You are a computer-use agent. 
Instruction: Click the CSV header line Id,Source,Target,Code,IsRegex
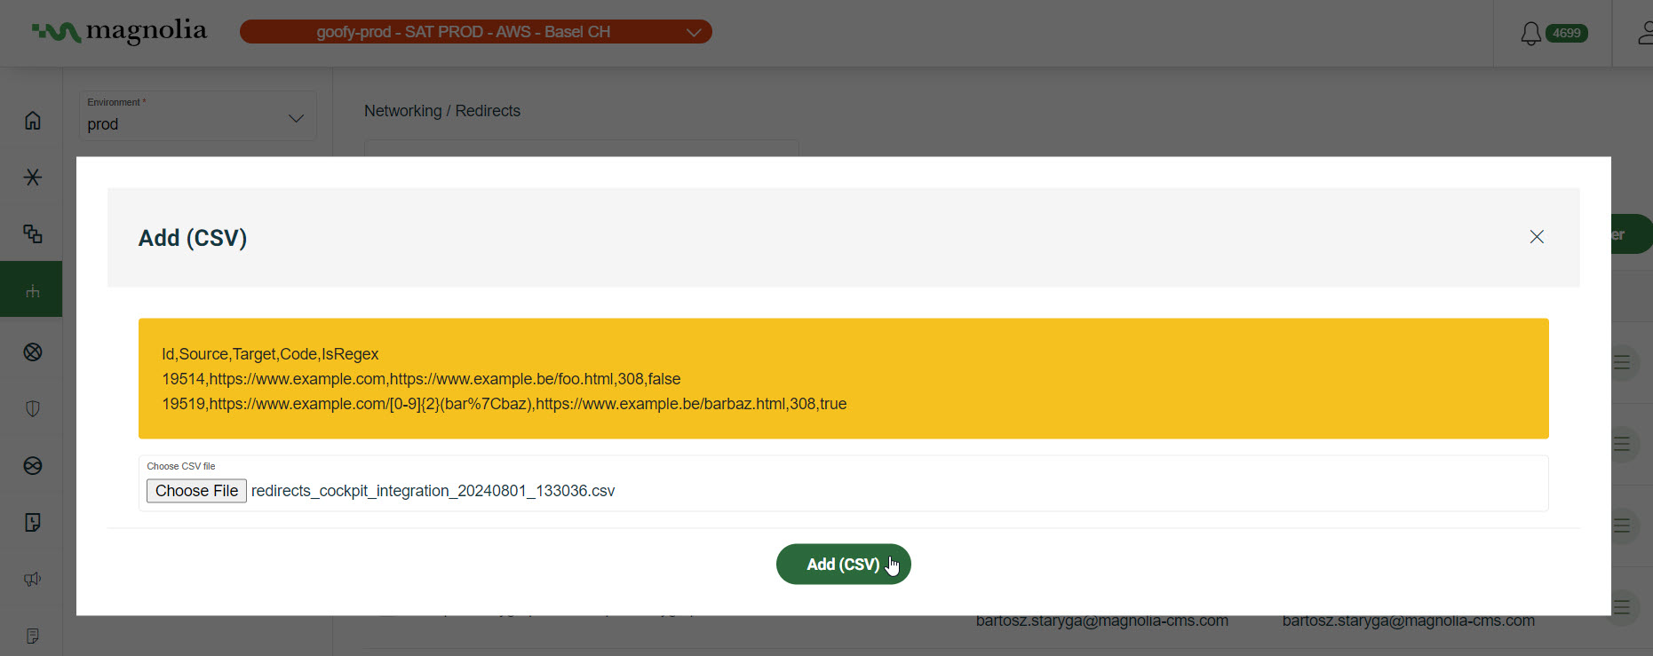coord(270,354)
